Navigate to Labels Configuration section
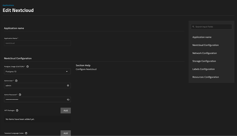 click(x=203, y=69)
